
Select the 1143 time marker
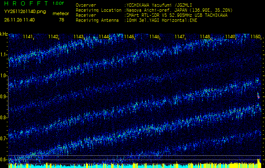pos(78,37)
